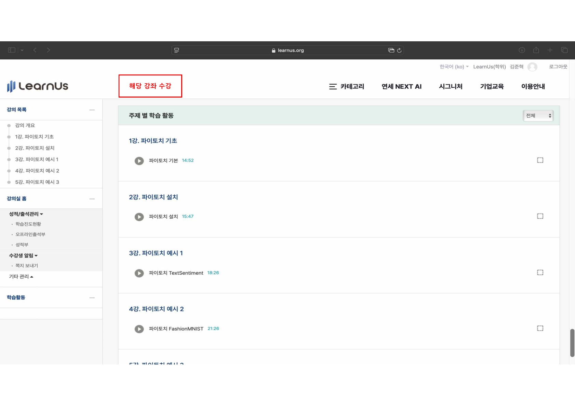
Task: Mark 파이토치 FashionMNIST as complete
Action: [x=540, y=328]
